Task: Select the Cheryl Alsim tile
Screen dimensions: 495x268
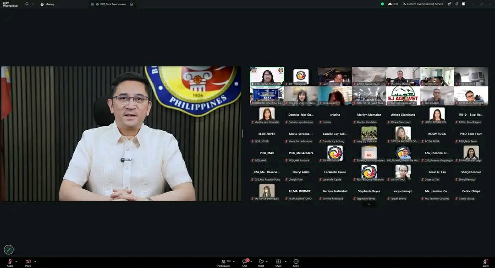Action: (301, 173)
